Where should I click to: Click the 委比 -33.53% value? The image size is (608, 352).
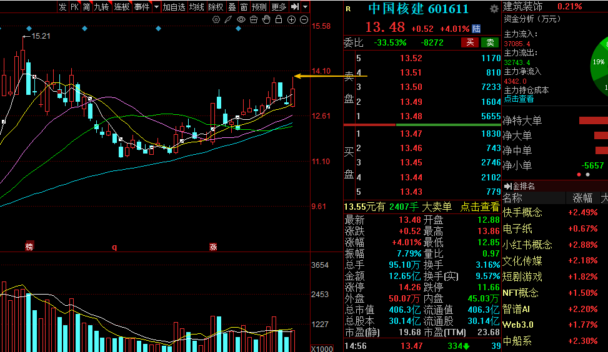390,42
